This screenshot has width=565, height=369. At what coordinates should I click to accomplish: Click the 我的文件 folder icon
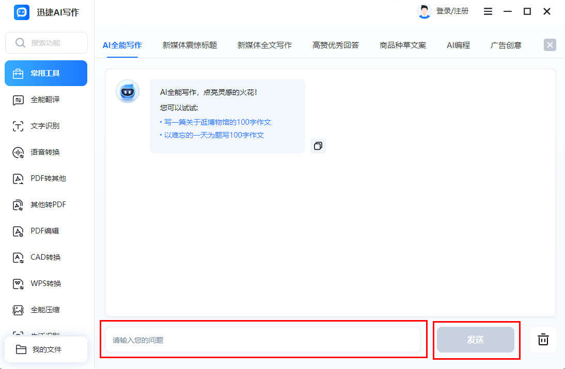(21, 349)
